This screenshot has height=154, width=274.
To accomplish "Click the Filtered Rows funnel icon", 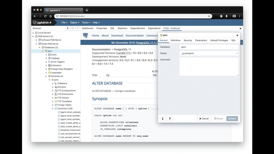I will (77, 28).
